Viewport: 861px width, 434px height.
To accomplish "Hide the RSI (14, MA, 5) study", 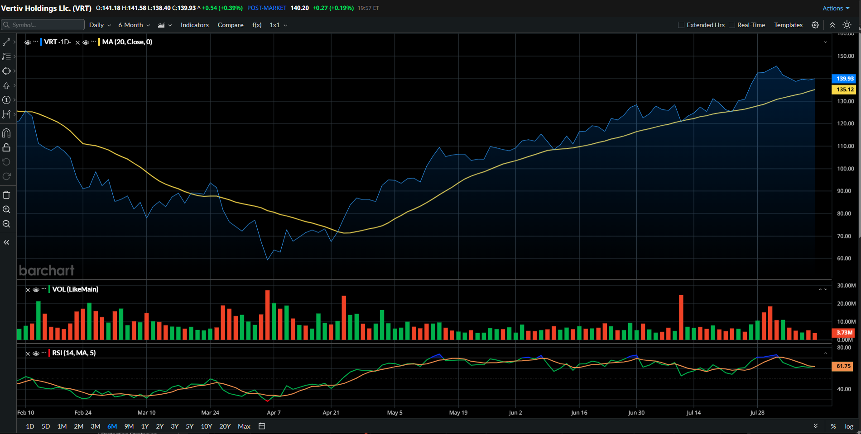I will point(36,354).
